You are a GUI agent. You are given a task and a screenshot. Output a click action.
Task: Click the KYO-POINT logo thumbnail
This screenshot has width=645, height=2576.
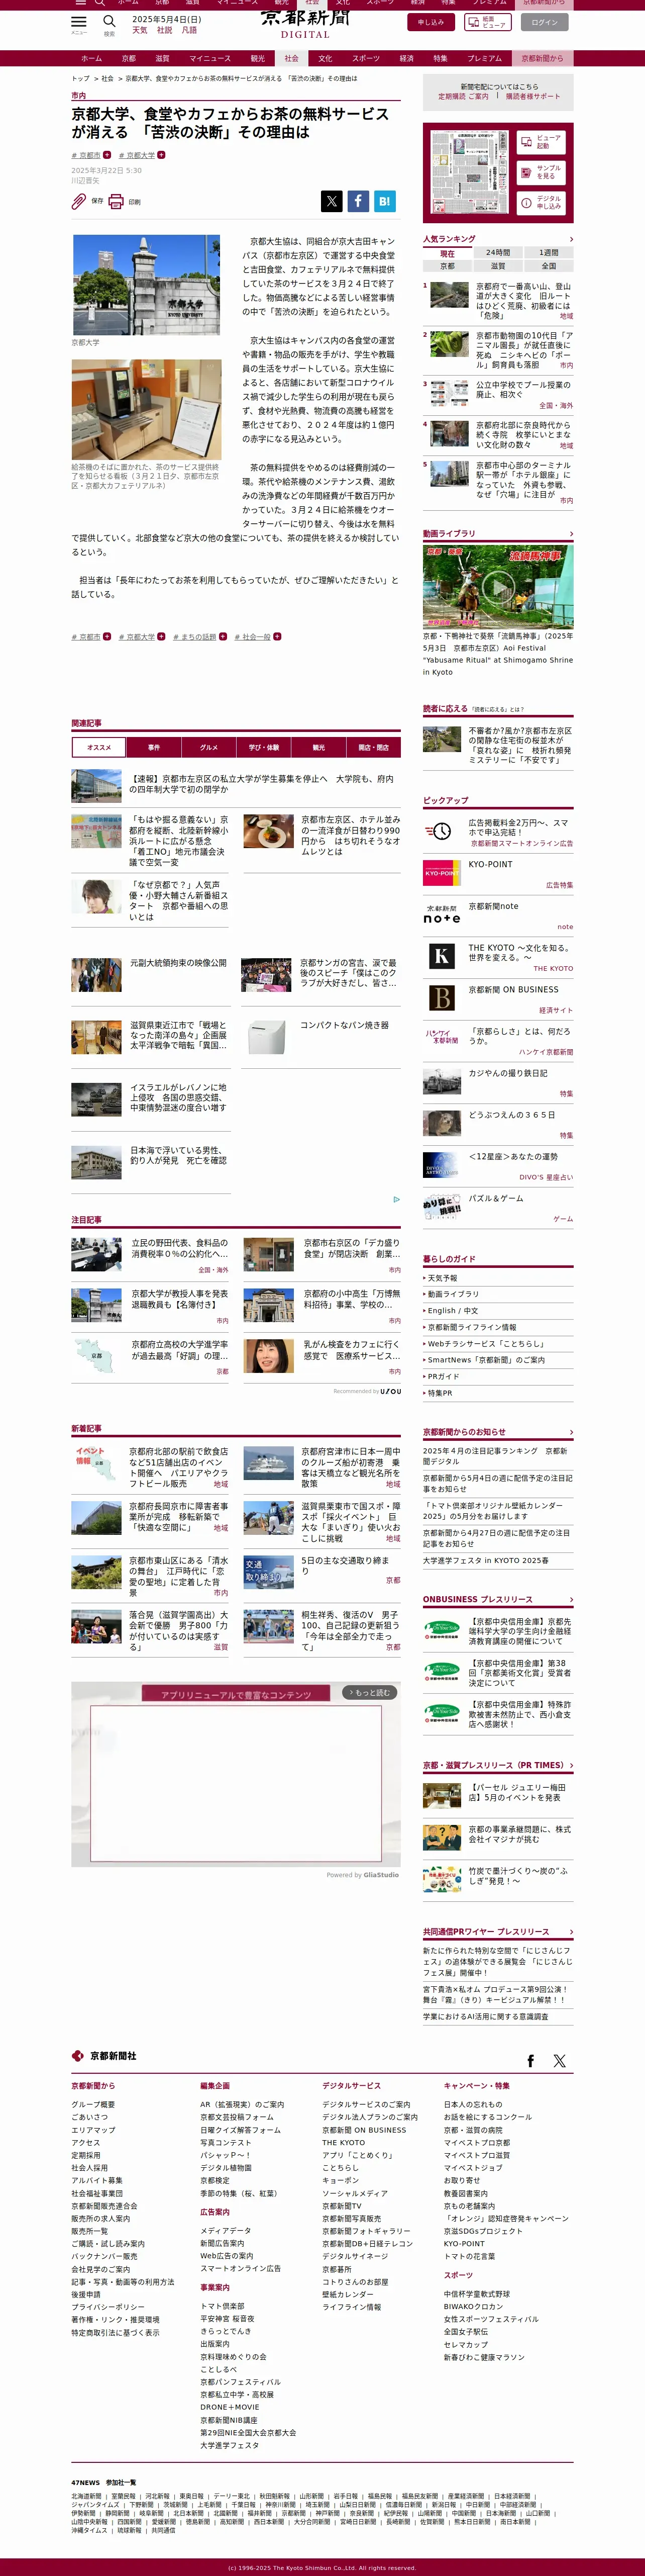pos(442,872)
